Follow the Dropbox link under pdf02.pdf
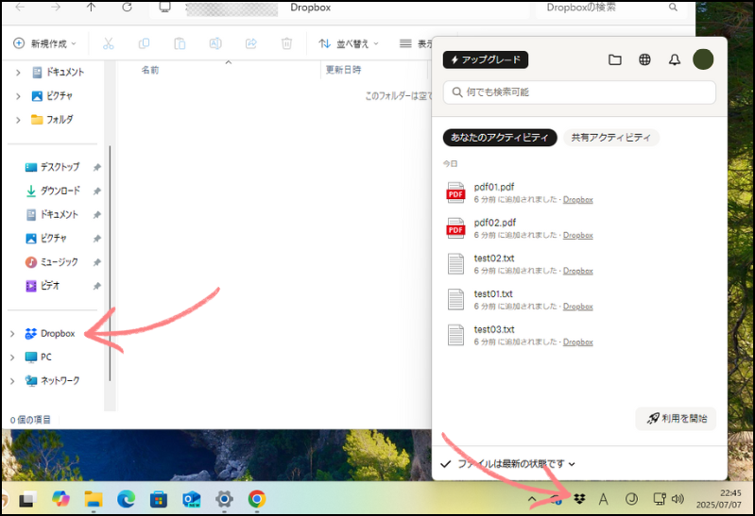The height and width of the screenshot is (516, 755). pyautogui.click(x=577, y=235)
